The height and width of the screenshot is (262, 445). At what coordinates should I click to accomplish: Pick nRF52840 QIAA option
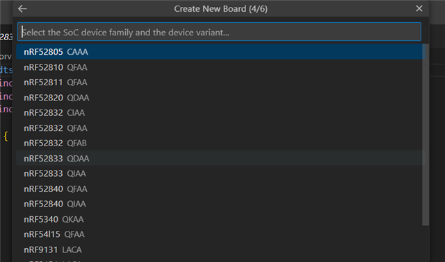tap(220, 204)
